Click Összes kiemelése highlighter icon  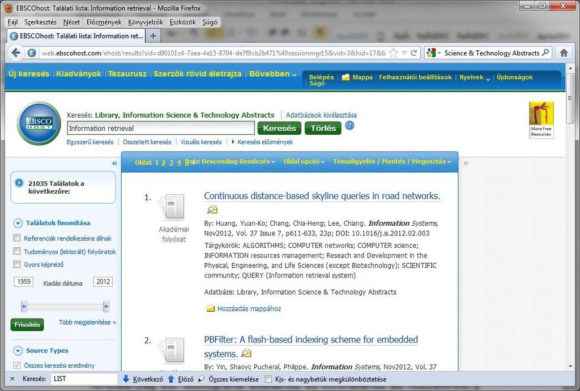[201, 379]
